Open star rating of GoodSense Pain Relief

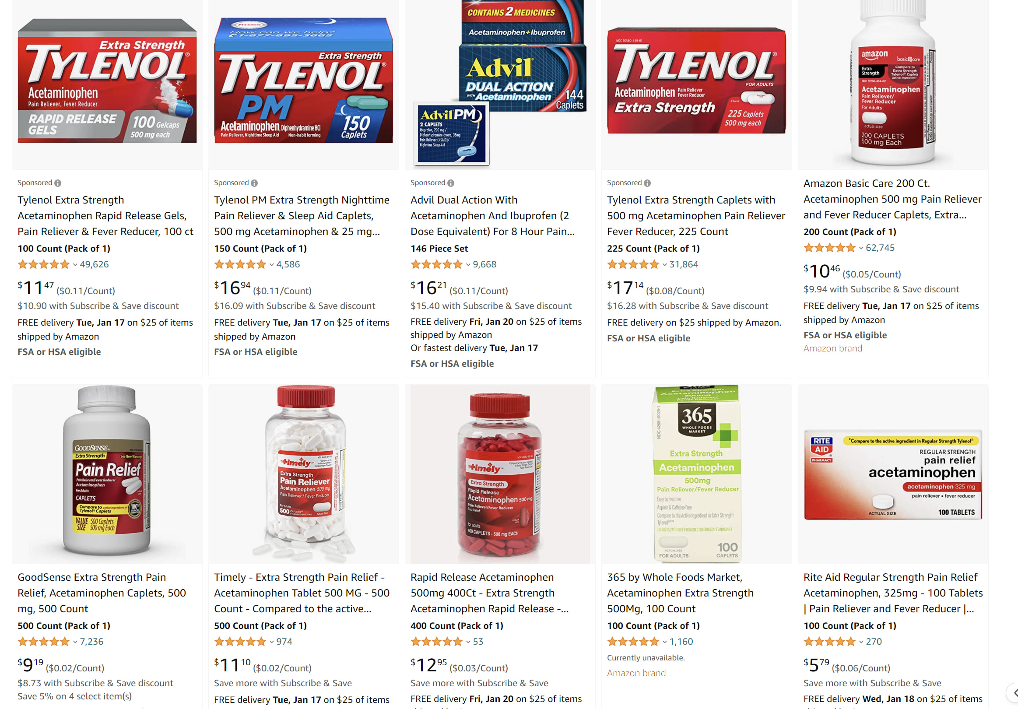(x=43, y=642)
